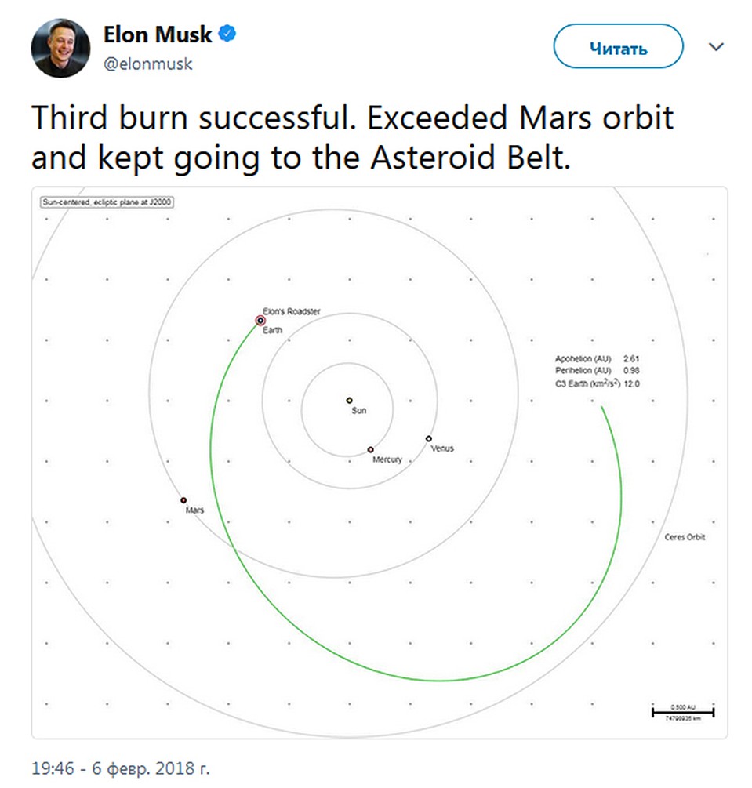Click the Apohelion (AU) 2.61 value

click(x=631, y=358)
